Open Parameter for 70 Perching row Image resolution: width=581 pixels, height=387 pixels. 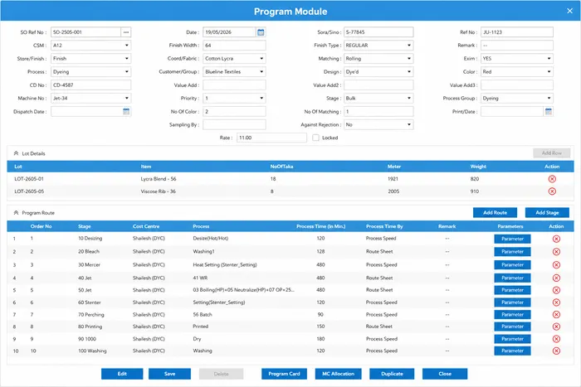coord(512,314)
